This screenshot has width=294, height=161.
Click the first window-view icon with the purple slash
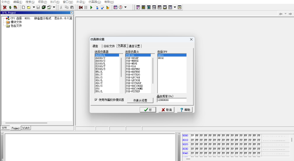point(138,7)
